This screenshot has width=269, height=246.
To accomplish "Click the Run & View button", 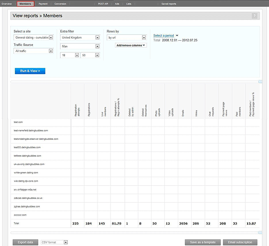I will coord(30,71).
